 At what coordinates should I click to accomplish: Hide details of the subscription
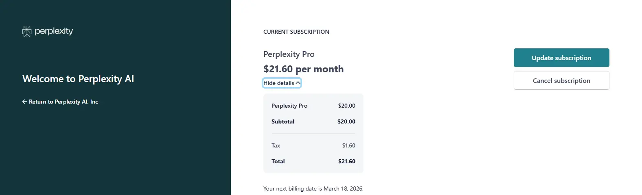[x=282, y=83]
